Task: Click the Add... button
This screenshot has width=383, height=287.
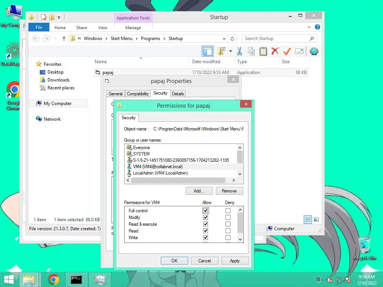Action: [199, 191]
